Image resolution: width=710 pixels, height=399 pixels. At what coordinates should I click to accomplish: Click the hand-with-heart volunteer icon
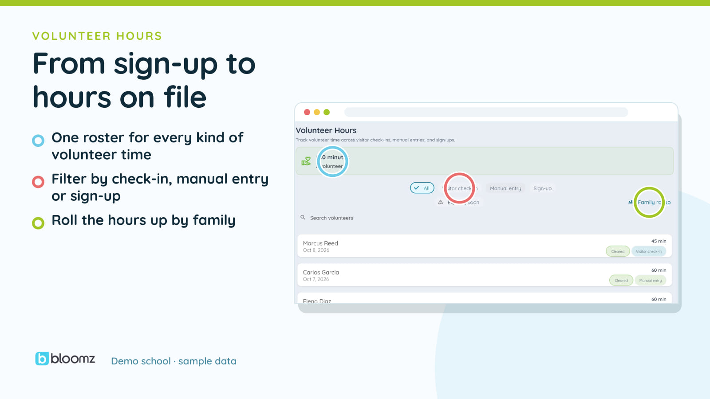(x=306, y=161)
